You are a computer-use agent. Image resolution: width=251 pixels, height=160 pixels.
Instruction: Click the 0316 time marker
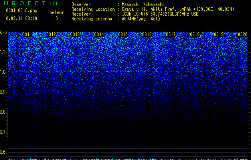point(147,34)
